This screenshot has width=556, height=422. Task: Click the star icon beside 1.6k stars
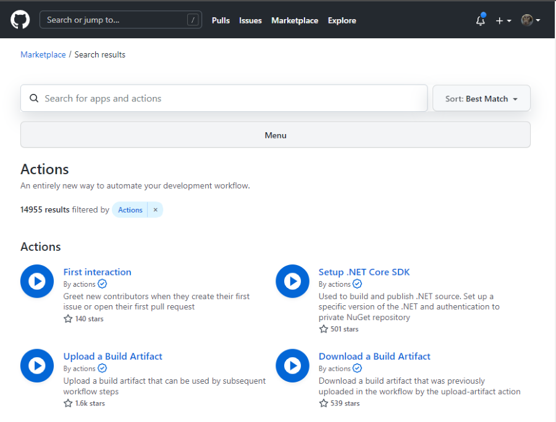(x=68, y=403)
